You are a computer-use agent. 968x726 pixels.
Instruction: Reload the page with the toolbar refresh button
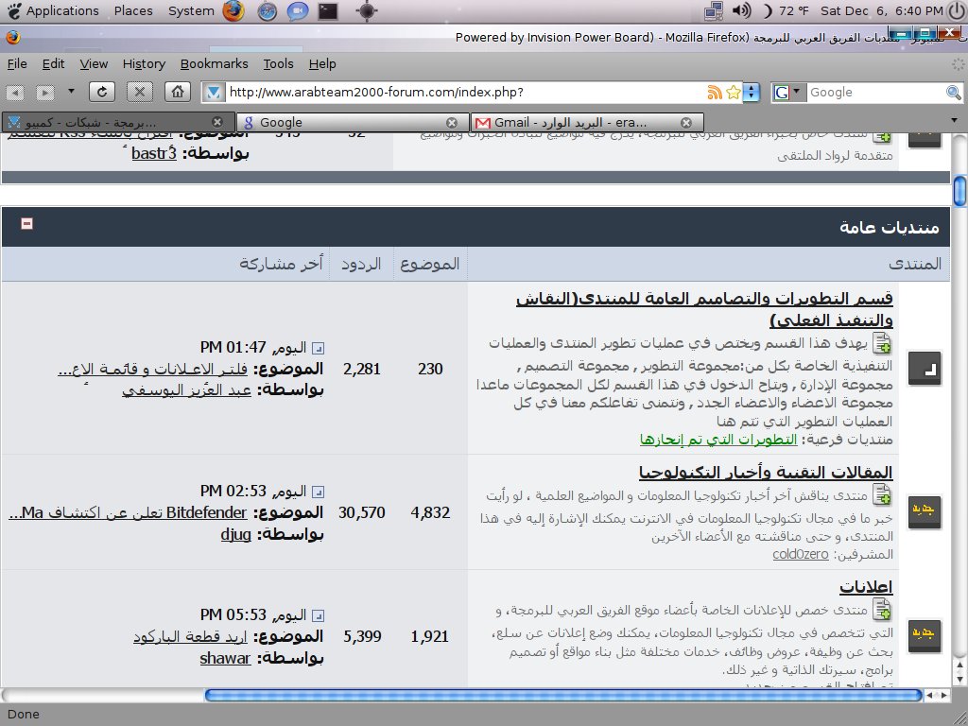coord(102,92)
